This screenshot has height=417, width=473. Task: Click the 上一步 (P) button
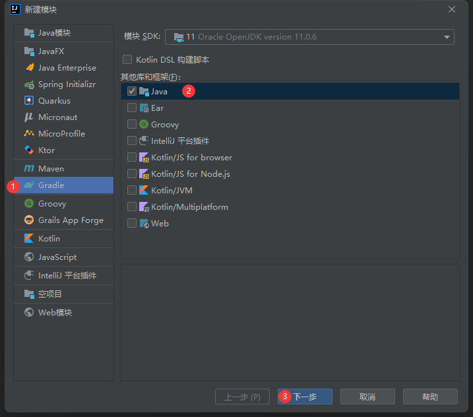(x=242, y=397)
